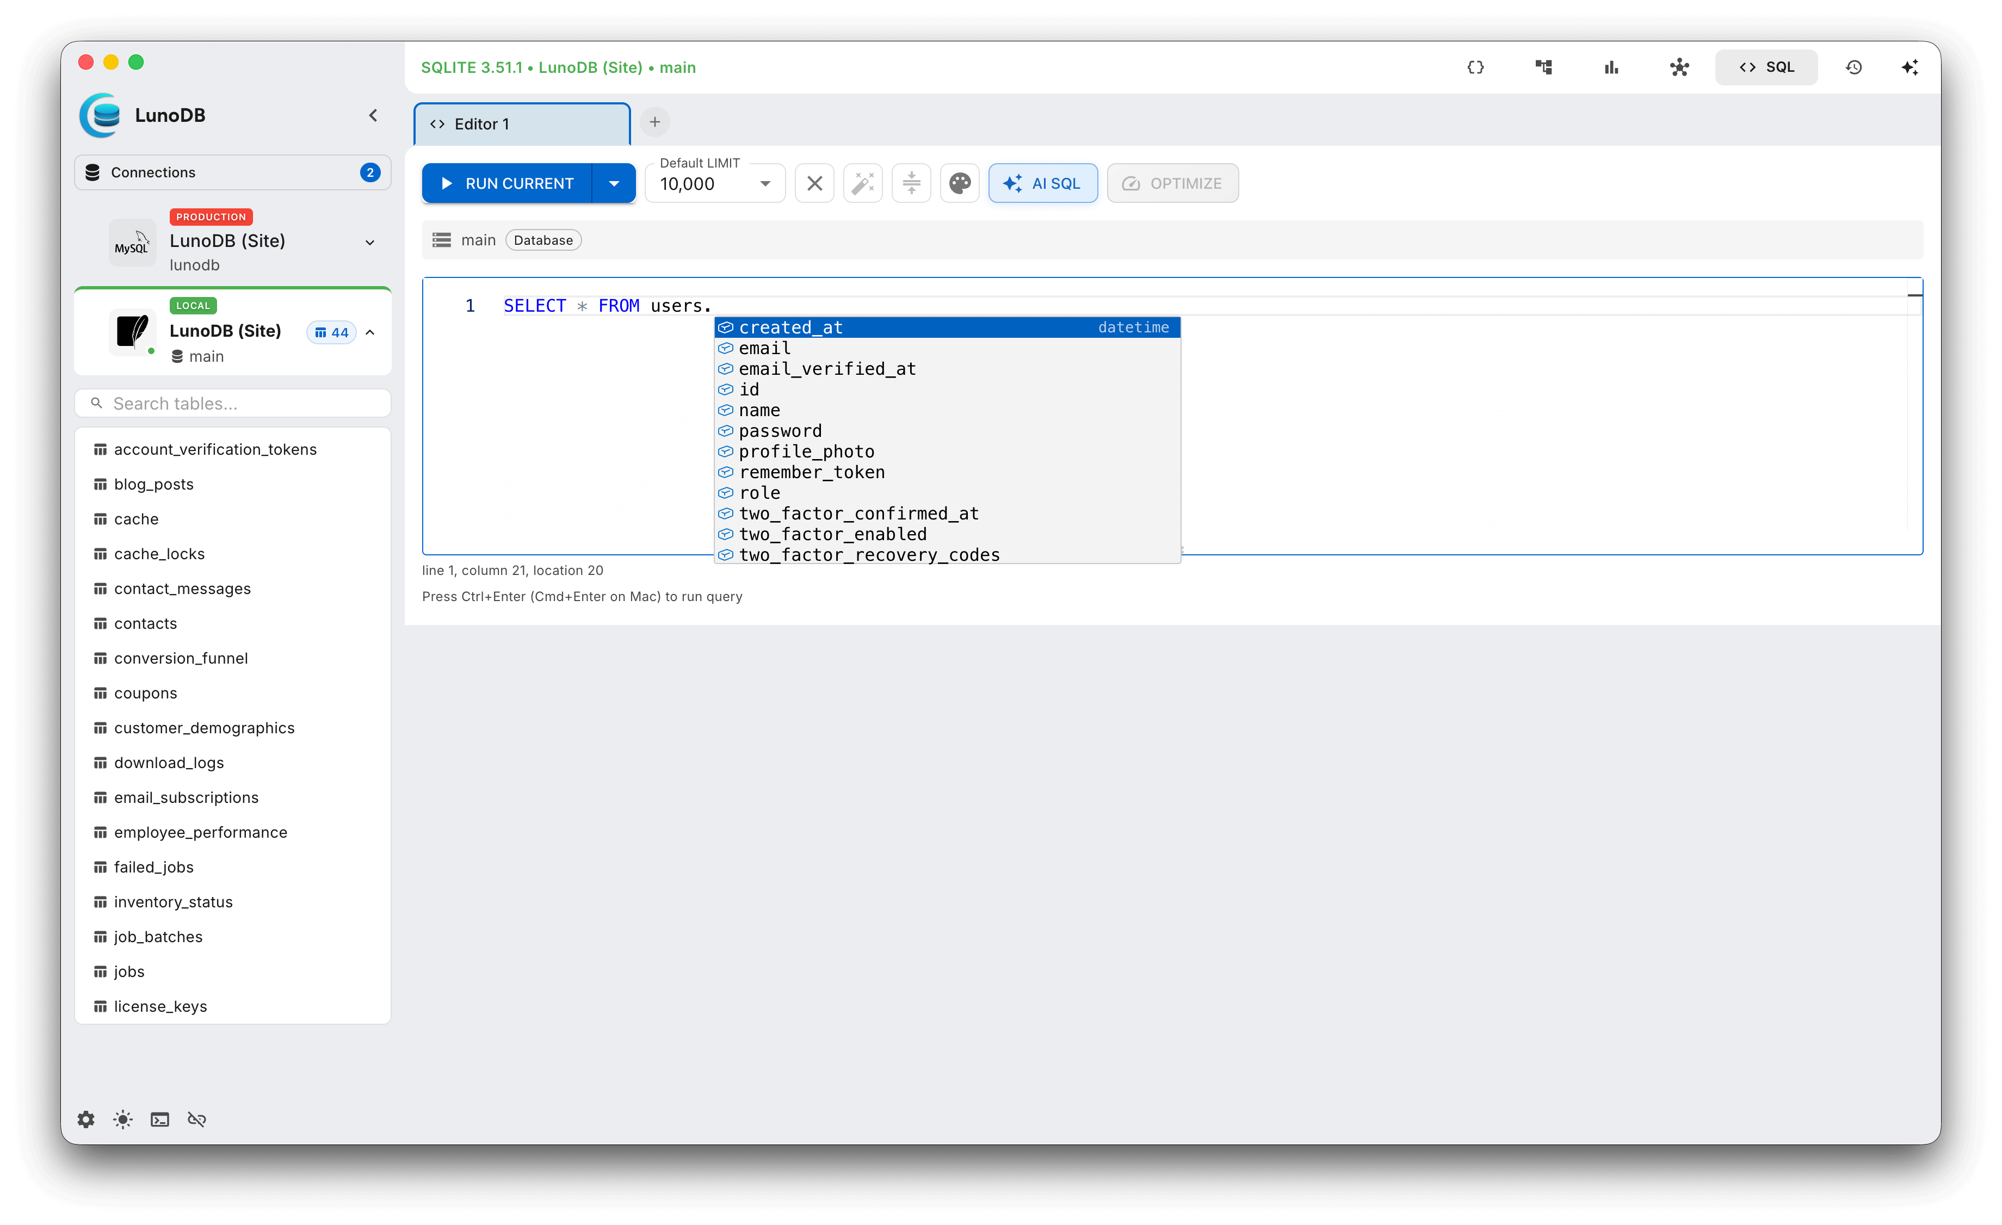Click the search magnifier icon
The height and width of the screenshot is (1225, 2002).
pos(97,403)
